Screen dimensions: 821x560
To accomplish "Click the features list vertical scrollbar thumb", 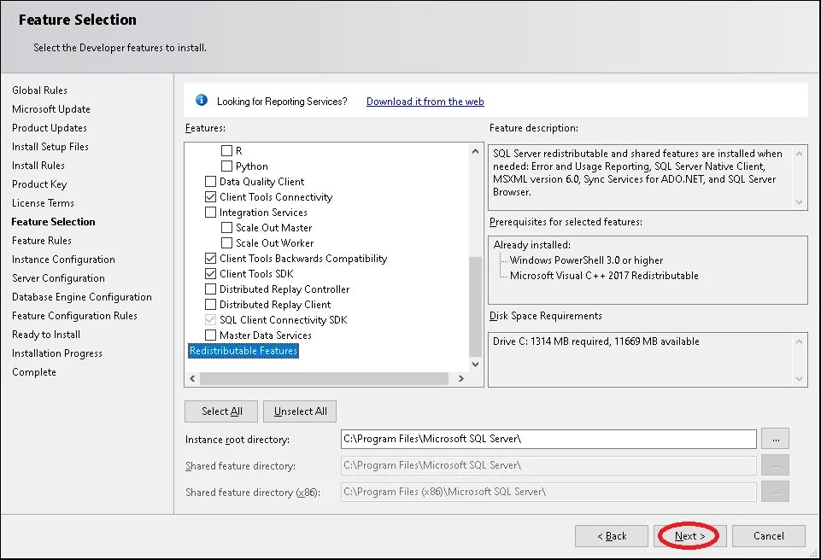I will coord(475,306).
